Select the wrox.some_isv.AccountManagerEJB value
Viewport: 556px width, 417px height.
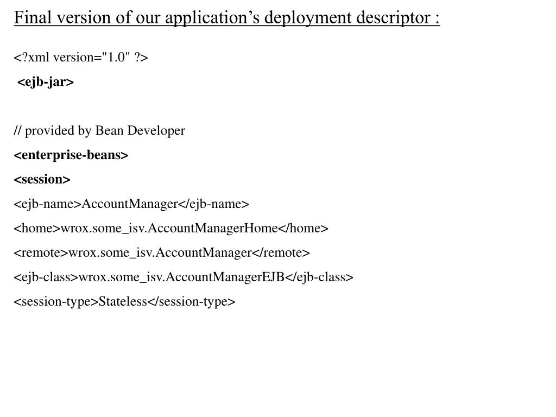point(181,277)
